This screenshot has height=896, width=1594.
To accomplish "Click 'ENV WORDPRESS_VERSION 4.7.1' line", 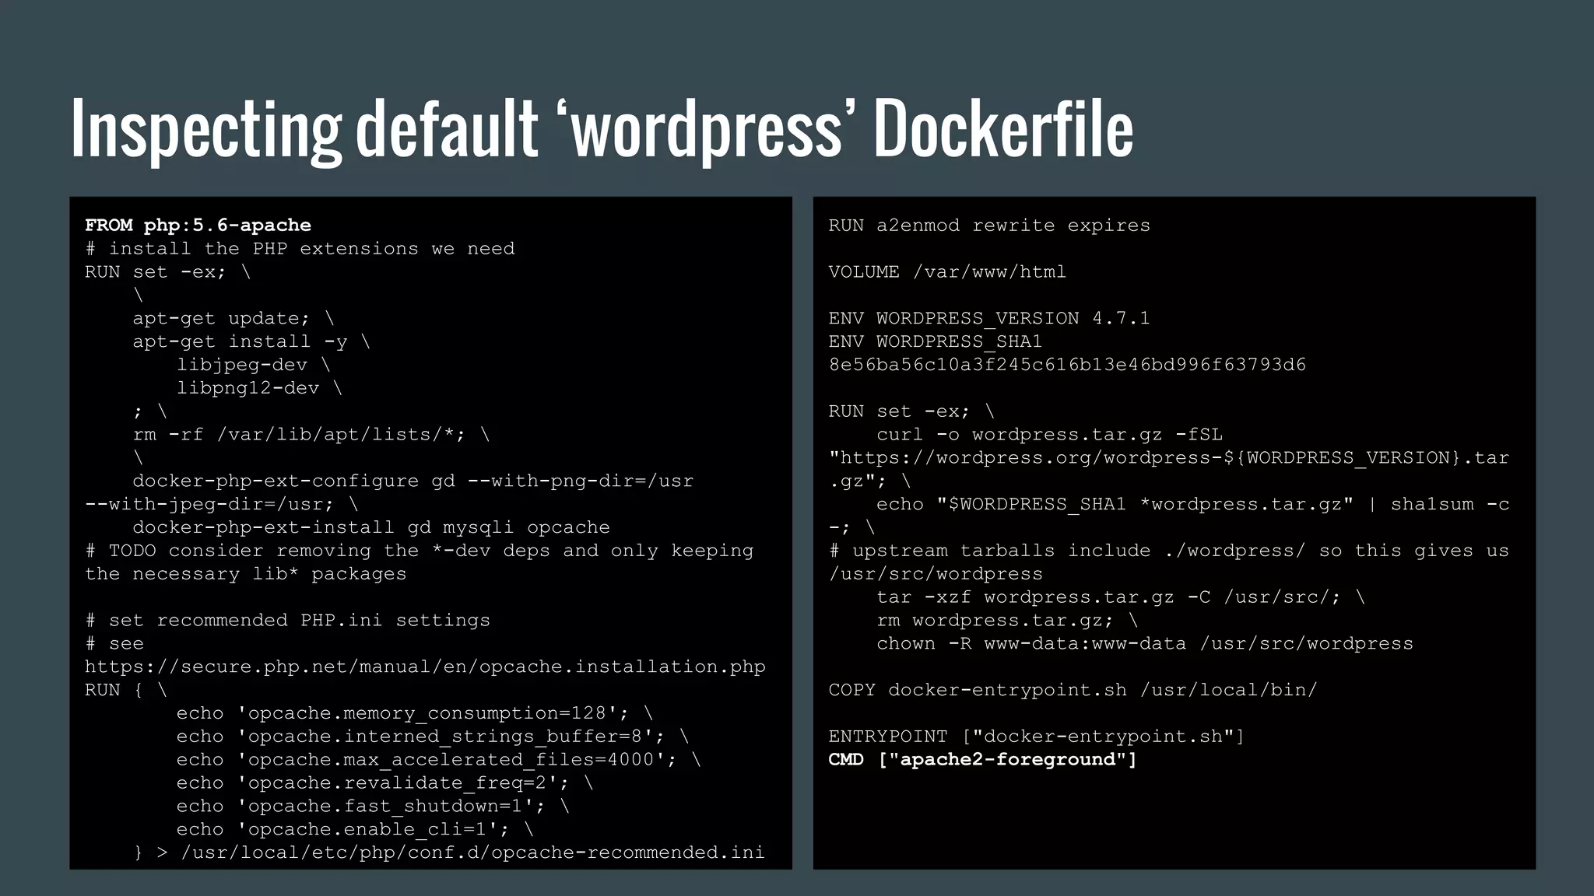I will 989,318.
